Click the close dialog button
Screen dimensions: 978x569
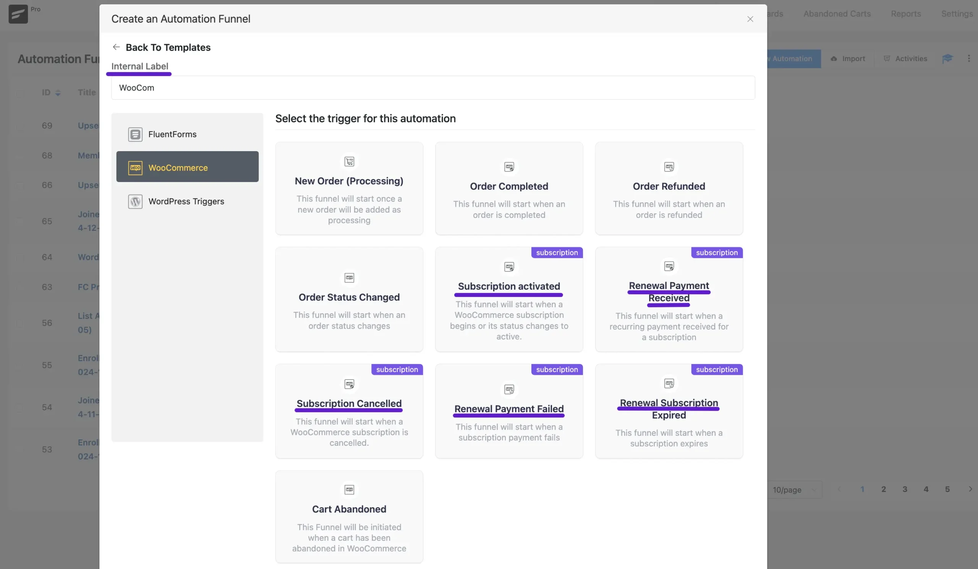[750, 18]
